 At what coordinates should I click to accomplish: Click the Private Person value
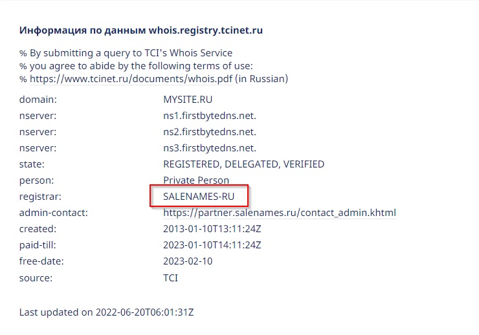click(196, 180)
